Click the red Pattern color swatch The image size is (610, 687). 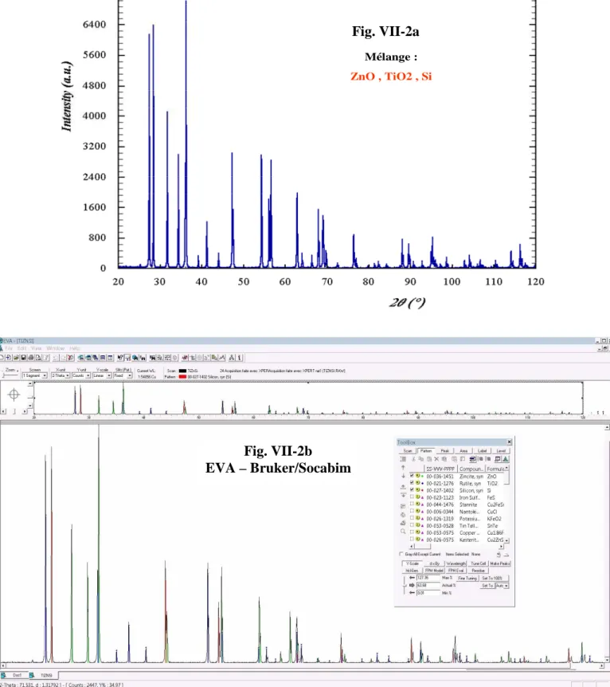pyautogui.click(x=182, y=377)
